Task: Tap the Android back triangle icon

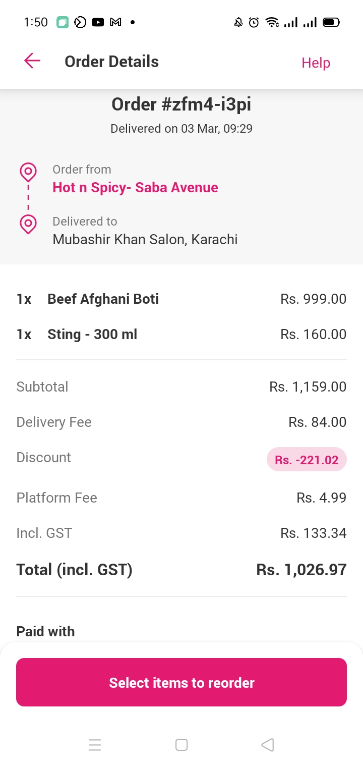Action: (x=268, y=745)
